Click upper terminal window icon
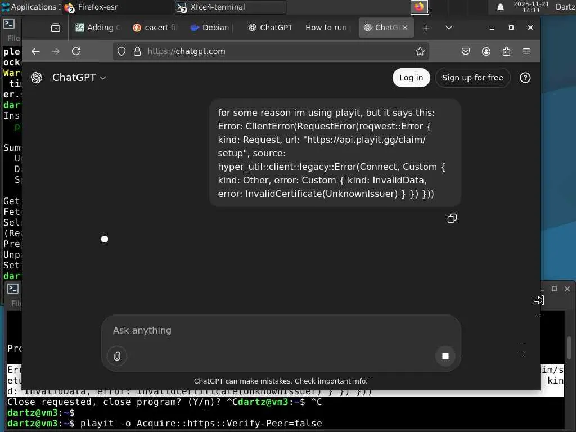 point(9,24)
